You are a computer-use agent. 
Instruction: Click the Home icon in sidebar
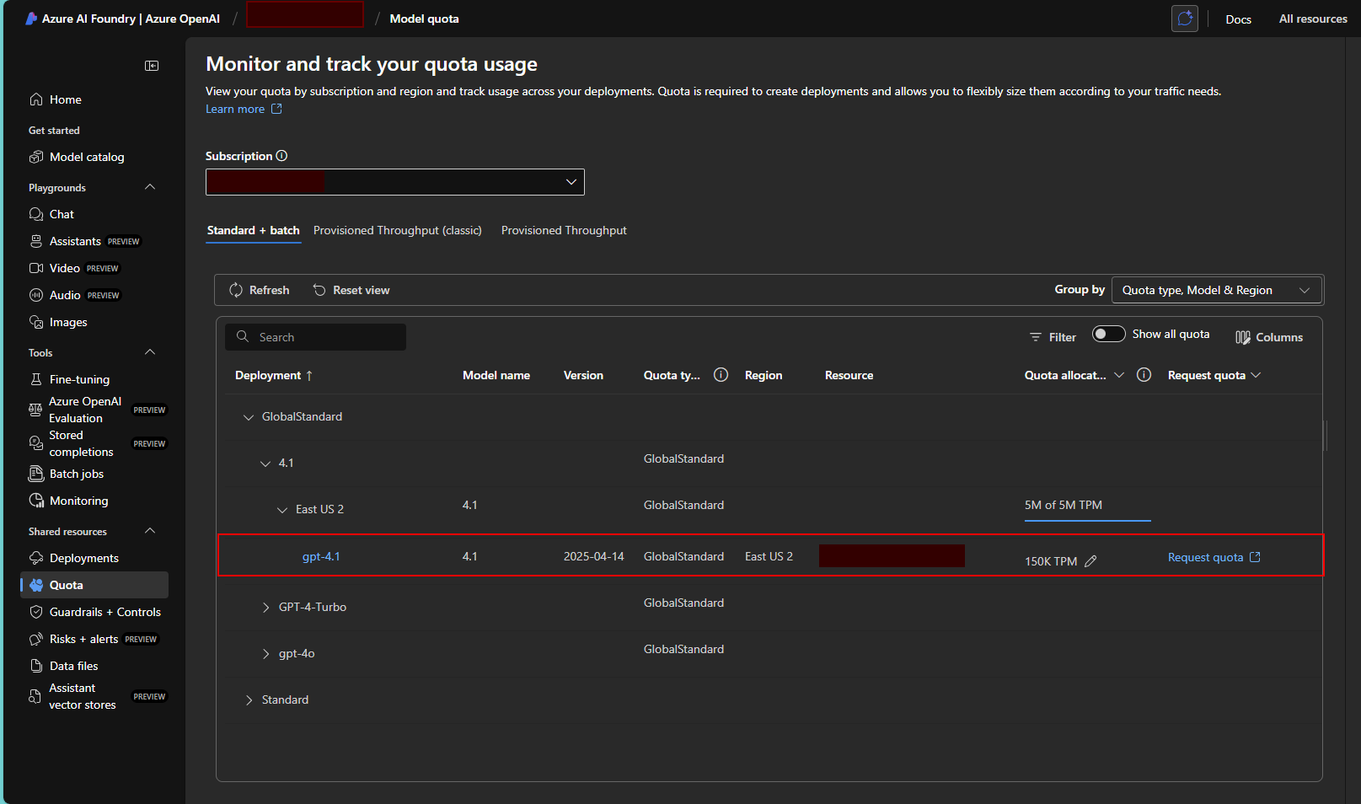(x=36, y=99)
